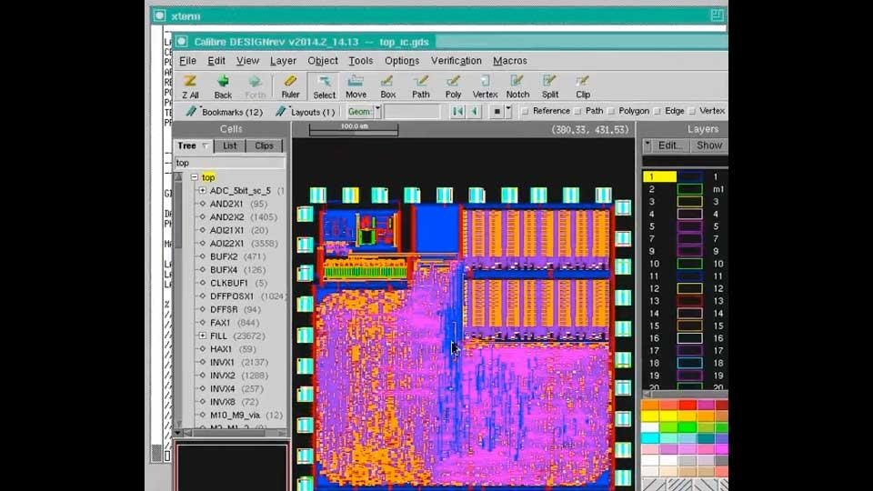Click the previous item arrow button
The image size is (873, 491).
pos(475,111)
